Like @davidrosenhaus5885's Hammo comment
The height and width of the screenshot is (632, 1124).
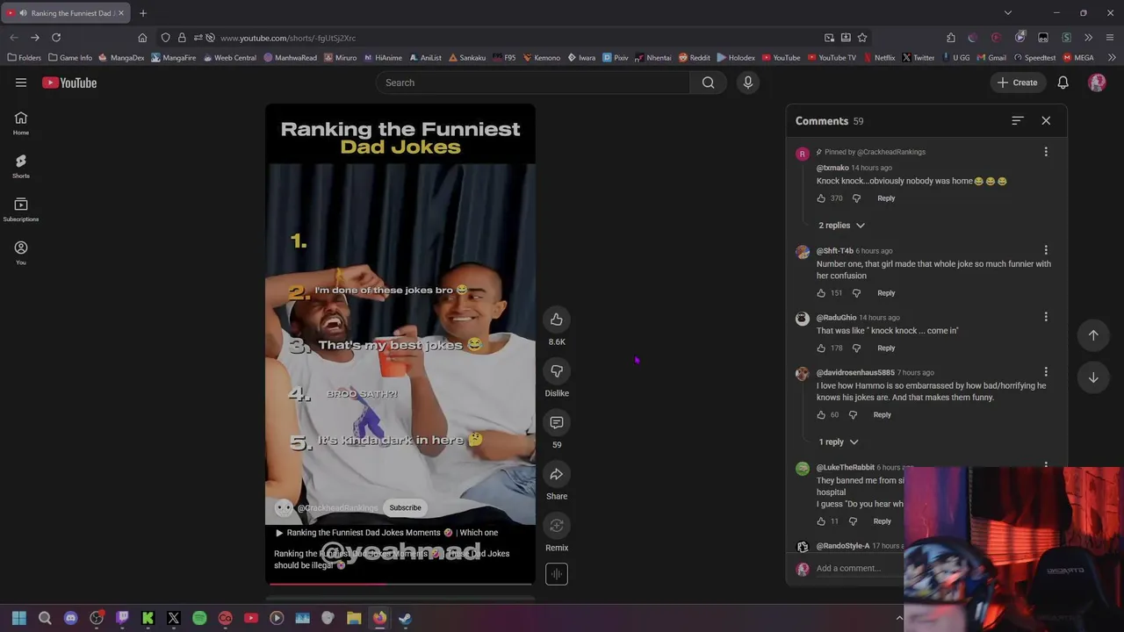coord(821,414)
